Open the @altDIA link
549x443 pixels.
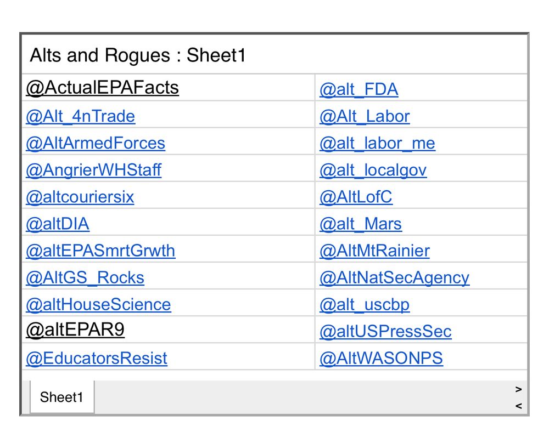[58, 224]
